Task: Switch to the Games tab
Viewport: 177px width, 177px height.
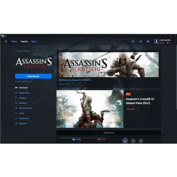Action: click(24, 41)
